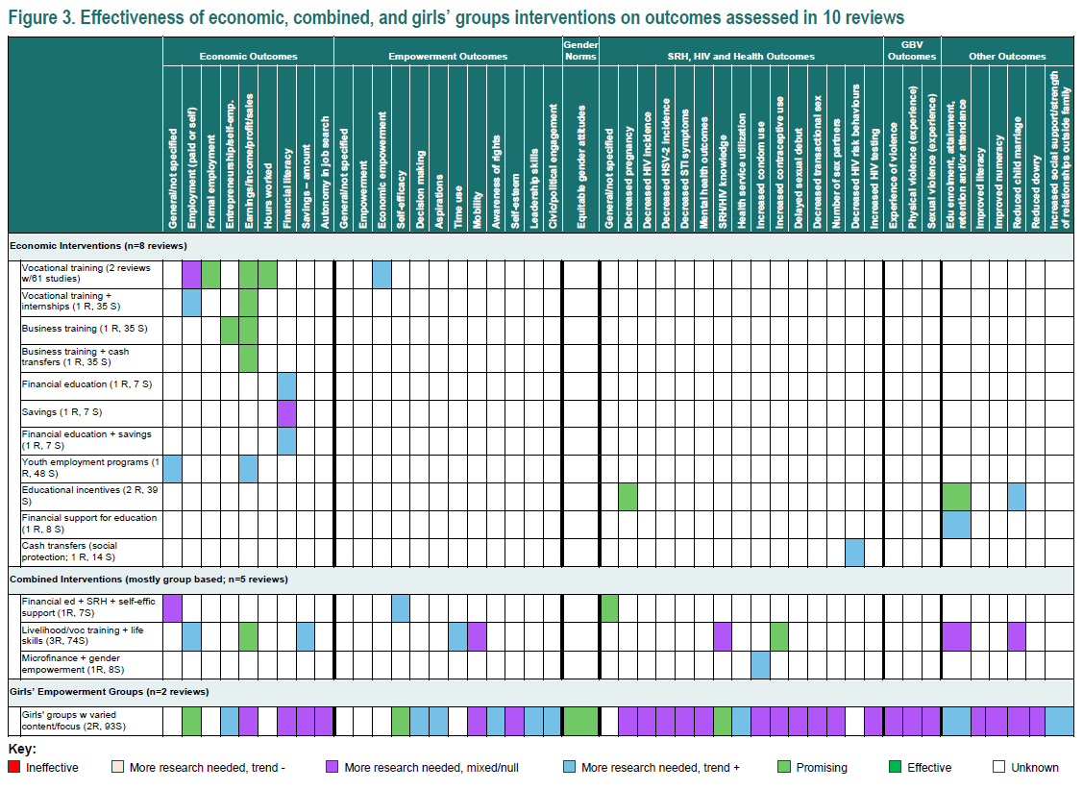Viewport: 1083px width, 790px height.
Task: Click the blue cell in Financial support for education row
Action: (956, 525)
